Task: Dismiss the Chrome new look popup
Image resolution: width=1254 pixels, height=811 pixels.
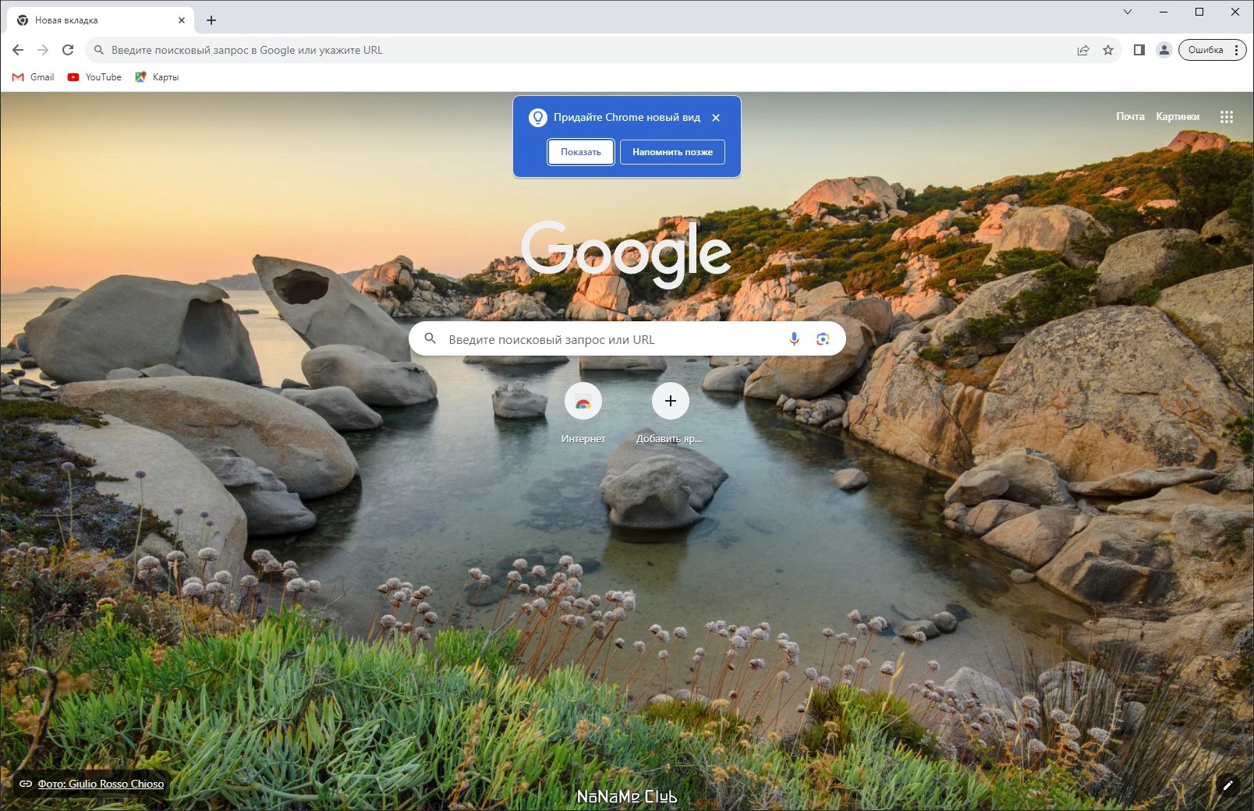Action: 716,118
